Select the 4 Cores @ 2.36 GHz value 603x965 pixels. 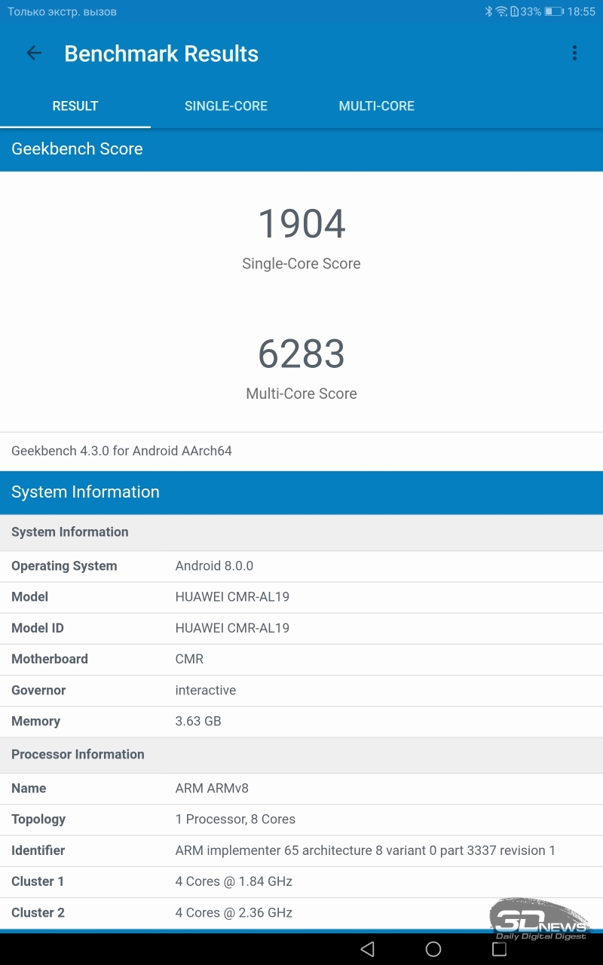coord(234,913)
